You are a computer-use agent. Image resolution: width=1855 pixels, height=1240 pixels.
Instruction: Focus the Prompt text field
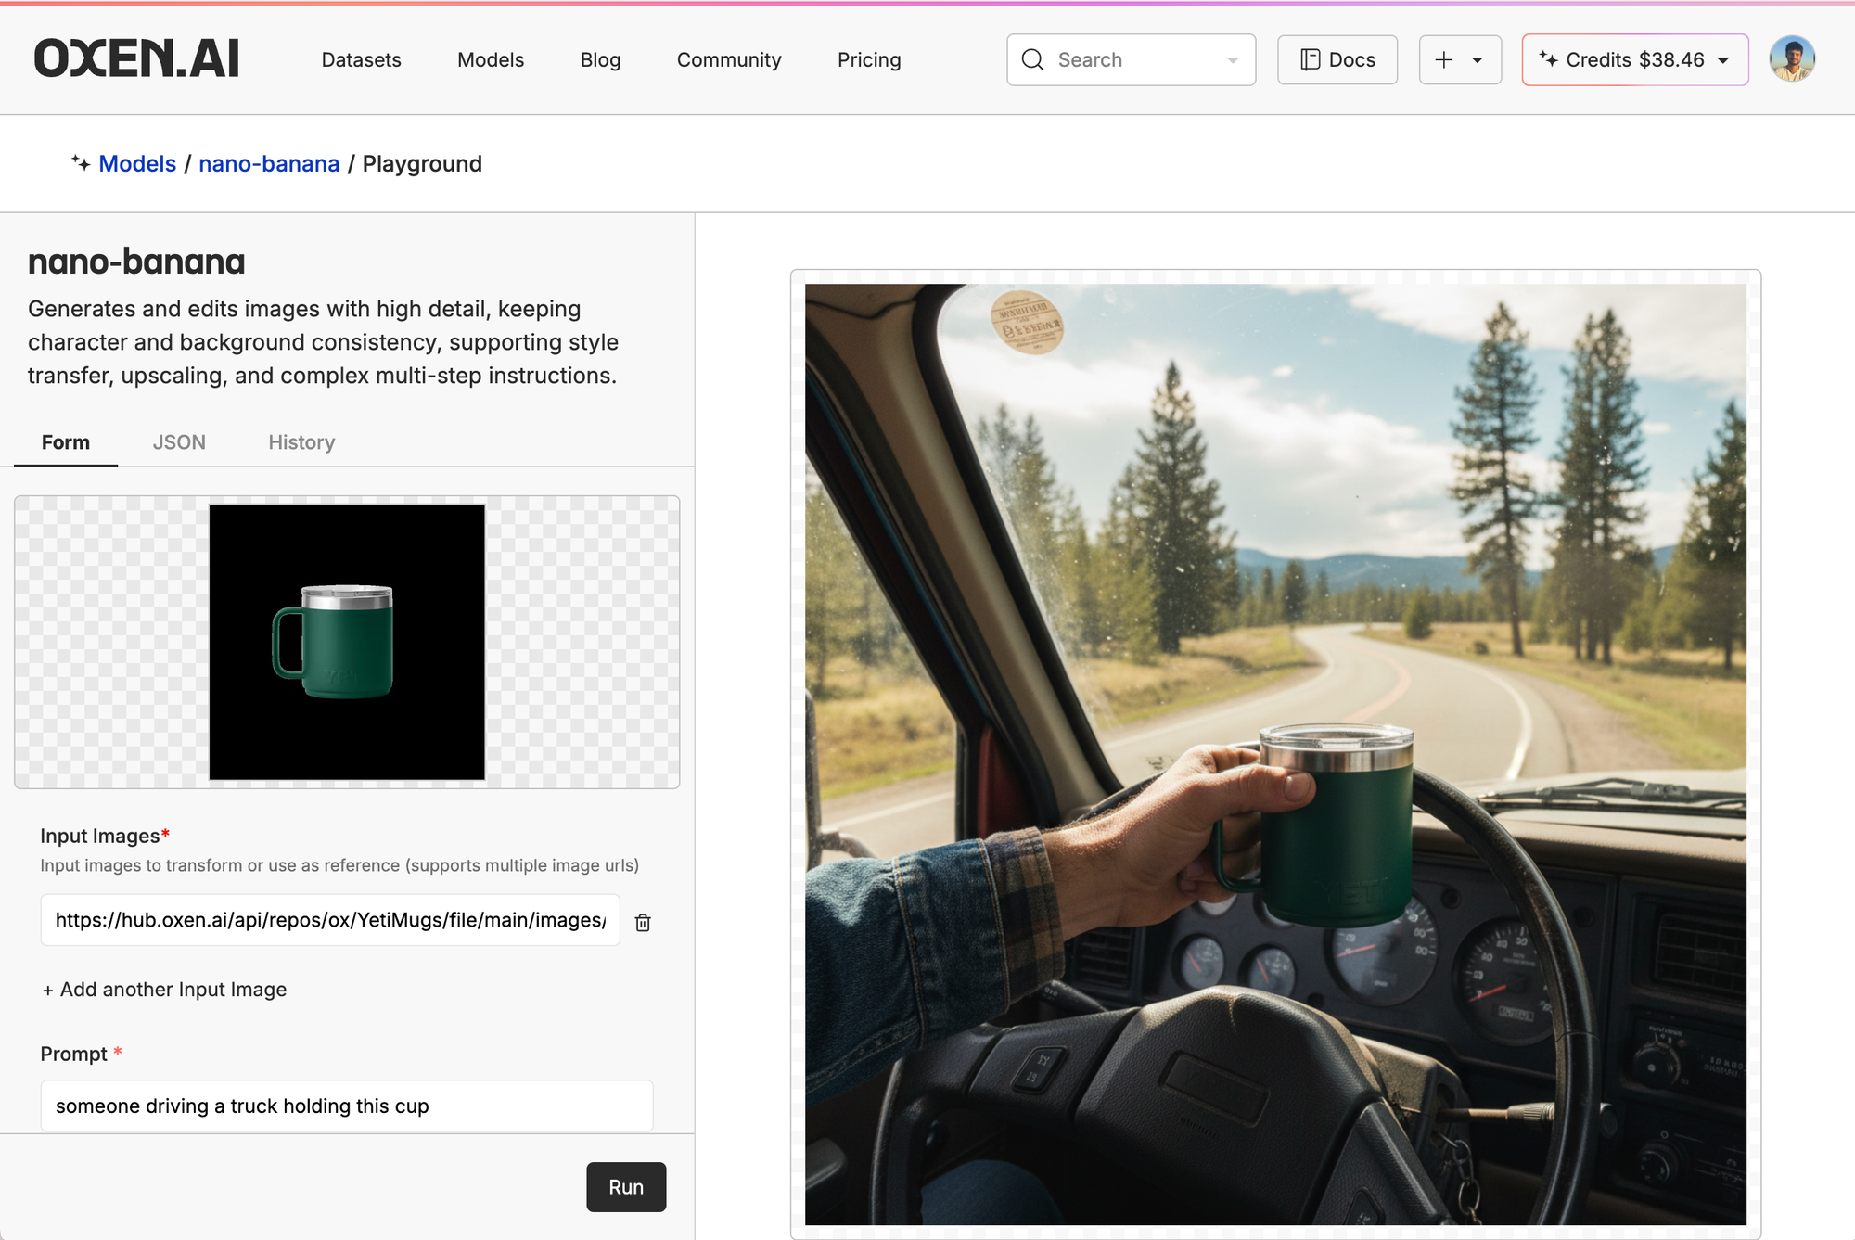click(x=346, y=1106)
